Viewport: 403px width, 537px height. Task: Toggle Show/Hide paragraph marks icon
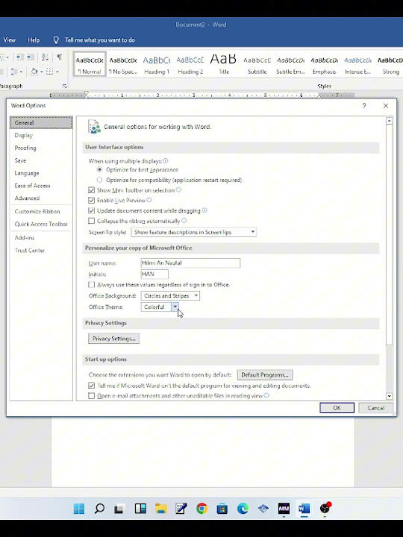(59, 57)
